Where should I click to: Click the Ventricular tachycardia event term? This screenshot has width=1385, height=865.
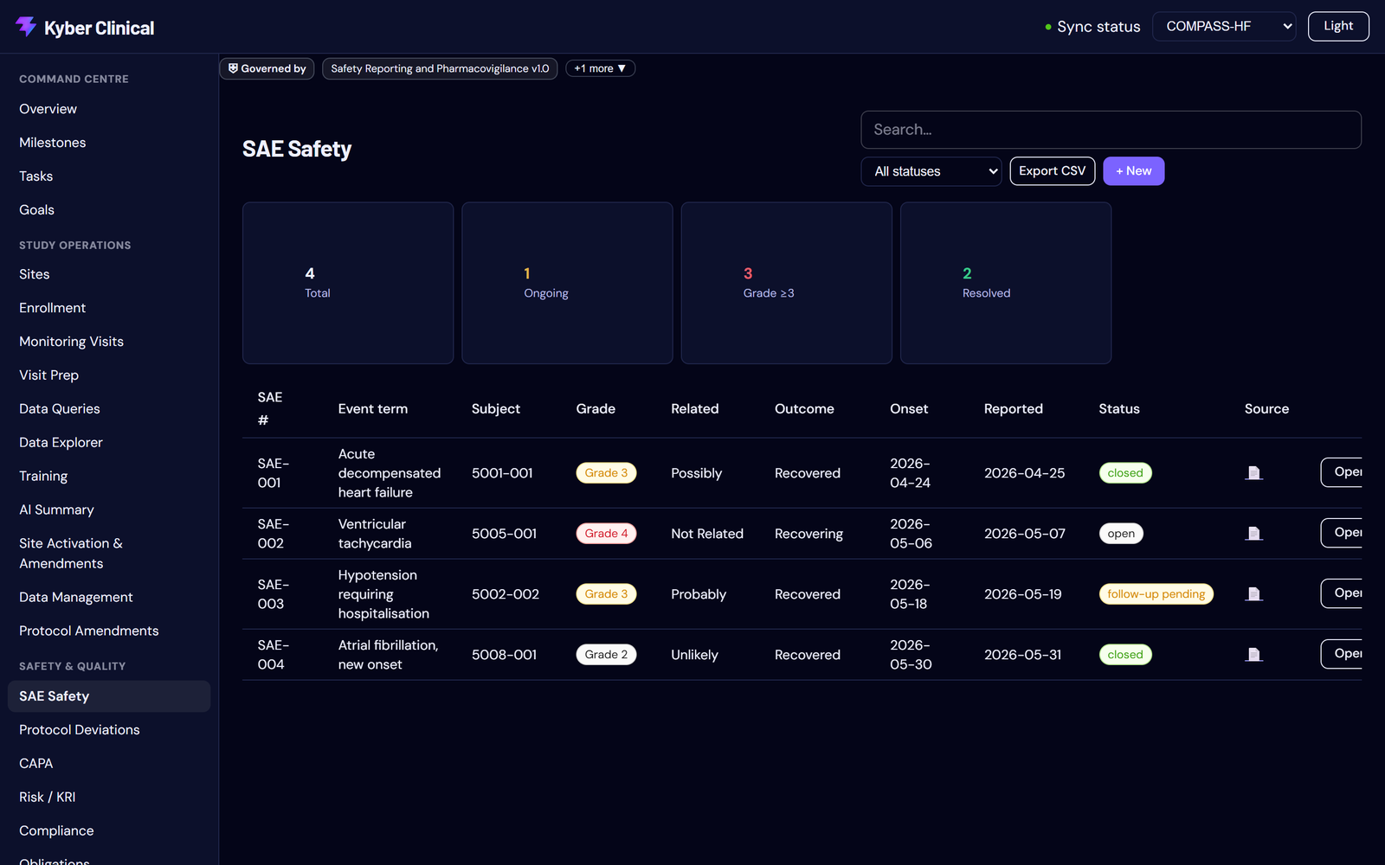375,534
